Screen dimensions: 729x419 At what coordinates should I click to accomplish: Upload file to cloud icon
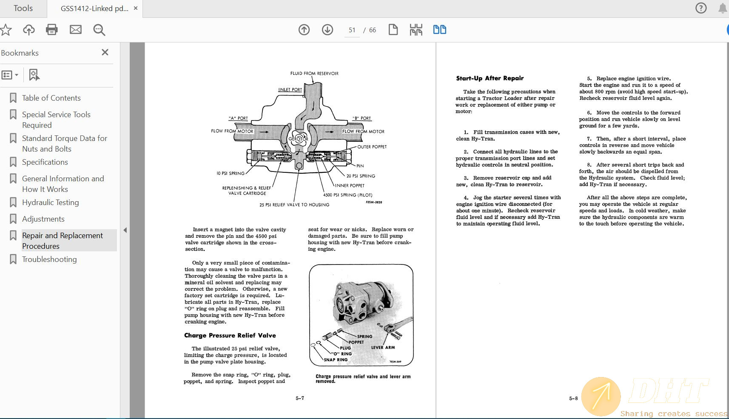(x=29, y=30)
